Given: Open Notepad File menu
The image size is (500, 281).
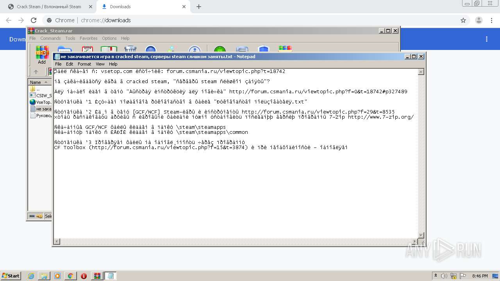Looking at the screenshot, I should pyautogui.click(x=58, y=64).
